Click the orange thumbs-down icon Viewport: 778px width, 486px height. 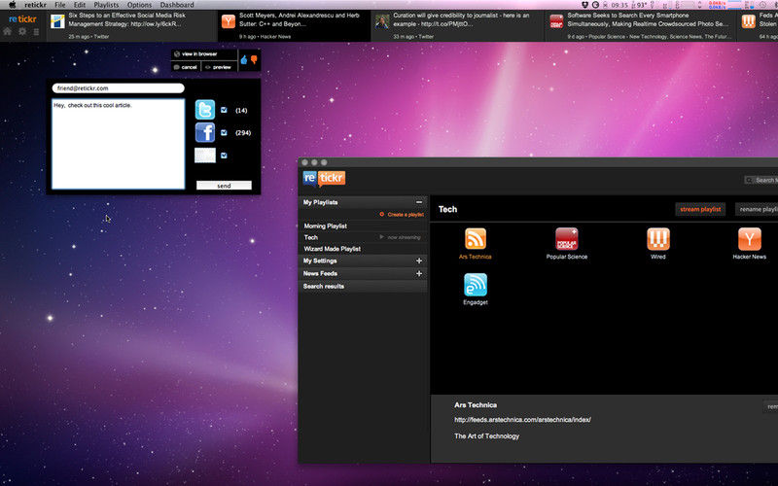click(x=254, y=60)
